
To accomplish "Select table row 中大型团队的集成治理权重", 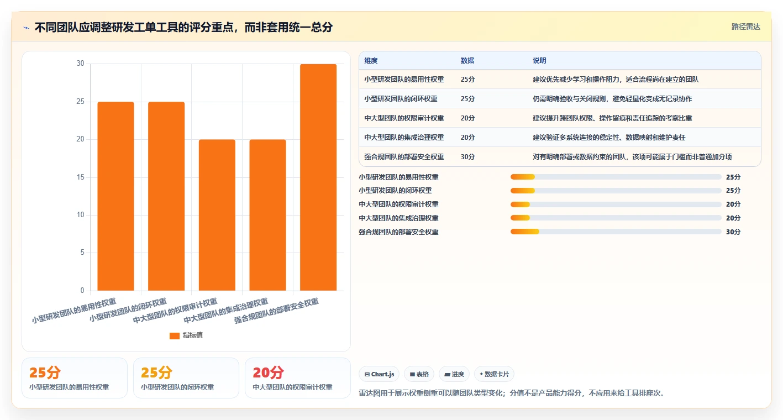I will pos(560,138).
